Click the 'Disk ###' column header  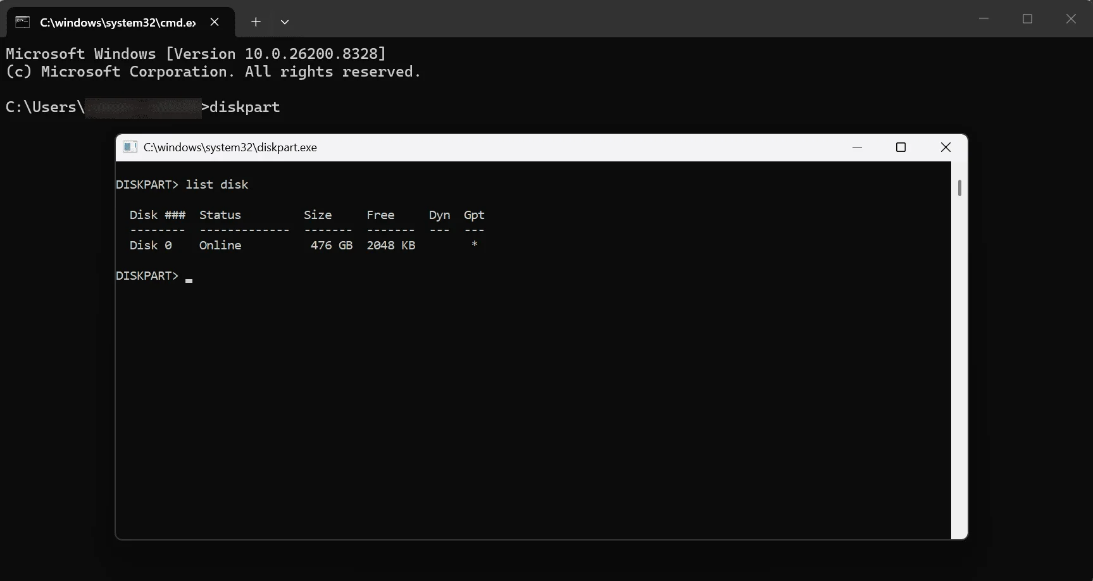tap(158, 215)
